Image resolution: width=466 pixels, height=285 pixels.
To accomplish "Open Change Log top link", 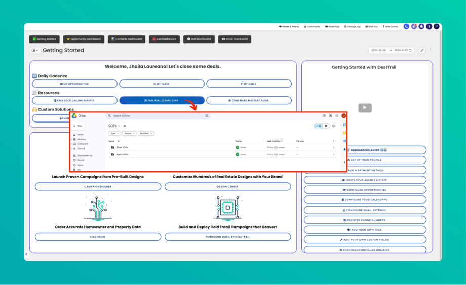I will pos(352,27).
